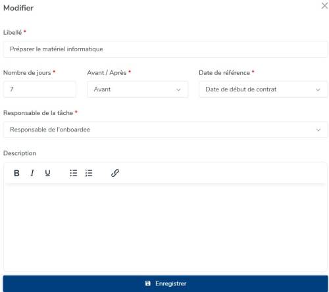Click the Date de référence label
This screenshot has width=329, height=292.
coord(224,73)
